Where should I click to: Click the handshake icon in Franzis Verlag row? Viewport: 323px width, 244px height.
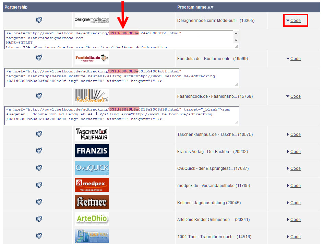(x=39, y=151)
